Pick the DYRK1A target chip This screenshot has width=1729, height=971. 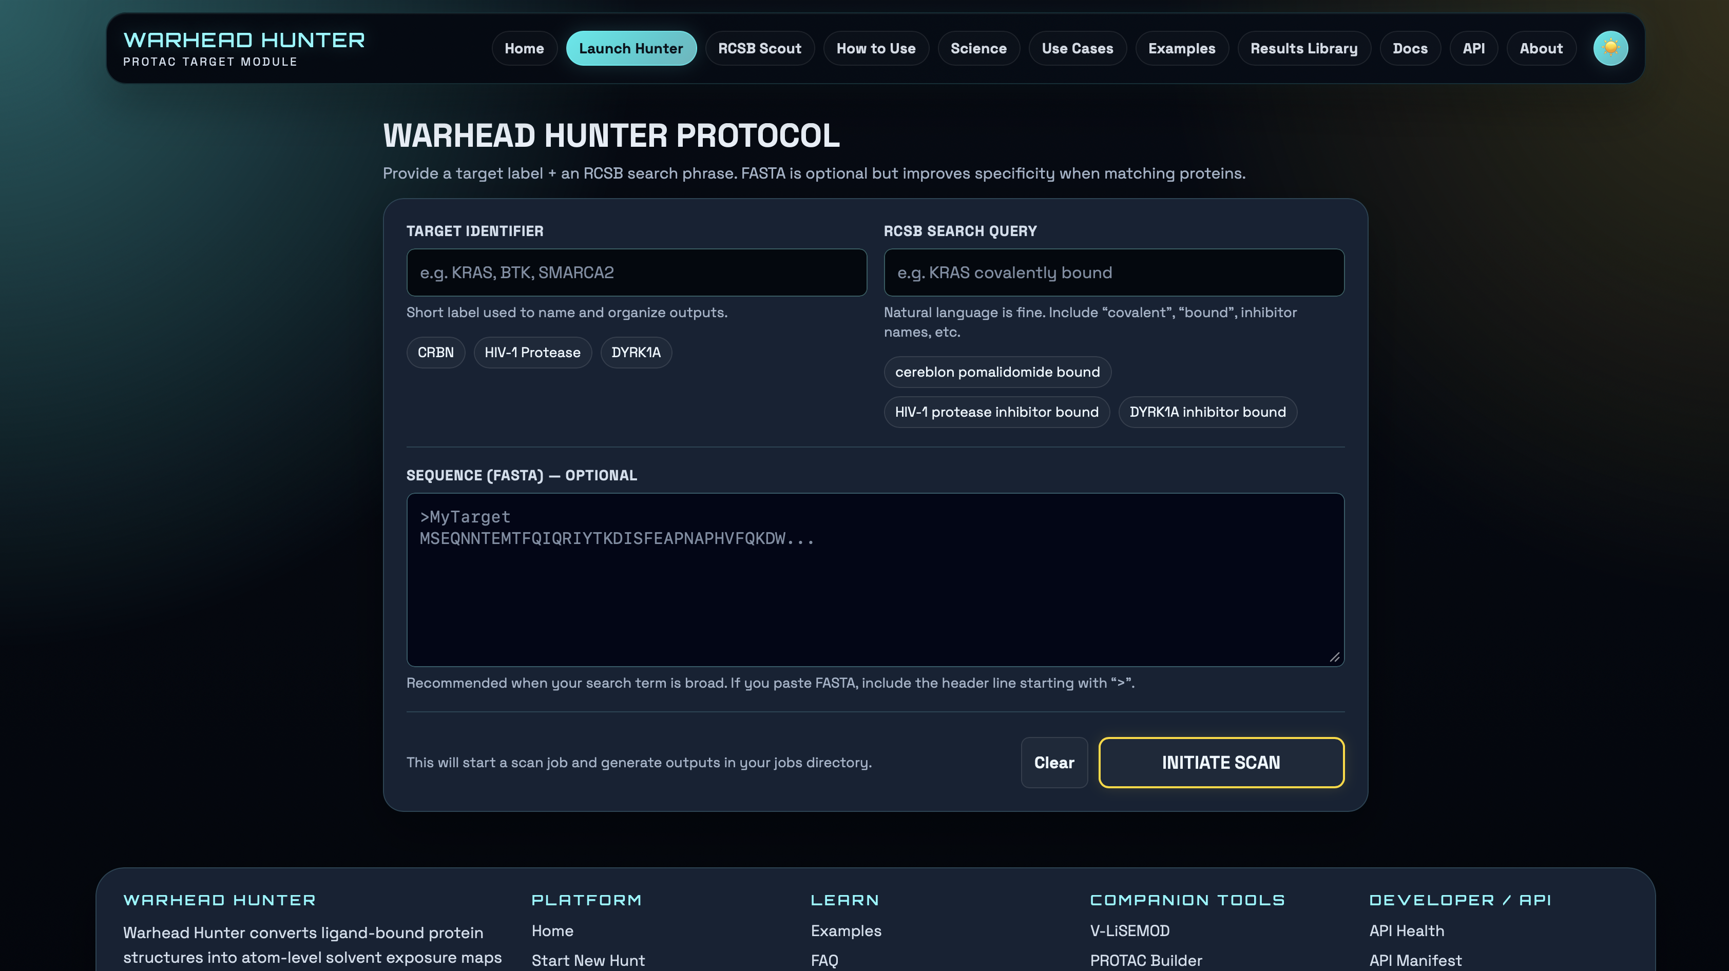[636, 352]
